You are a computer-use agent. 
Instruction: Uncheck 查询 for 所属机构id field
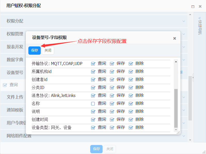(93, 72)
